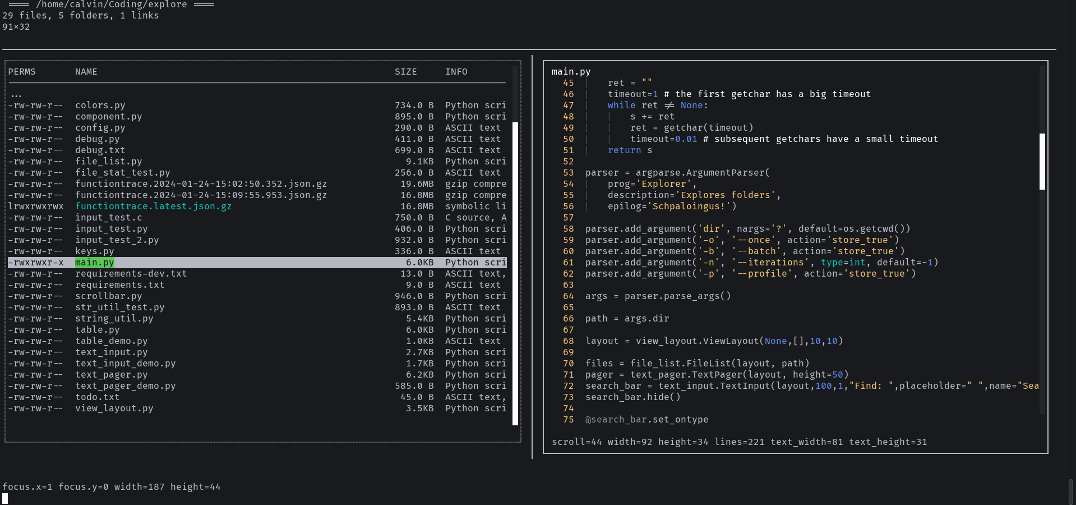Select requirements.txt file row
Viewport: 1076px width, 505px height.
[x=257, y=285]
